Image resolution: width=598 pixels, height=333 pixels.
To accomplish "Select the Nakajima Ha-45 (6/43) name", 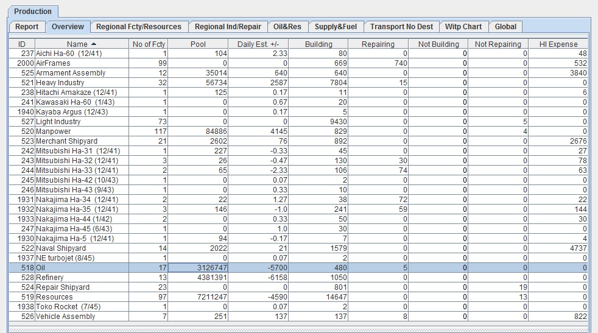I will tap(74, 228).
